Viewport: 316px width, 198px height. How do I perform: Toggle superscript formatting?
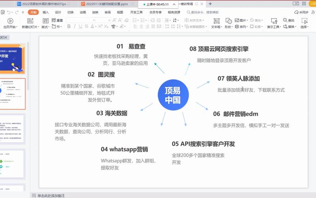pos(100,26)
